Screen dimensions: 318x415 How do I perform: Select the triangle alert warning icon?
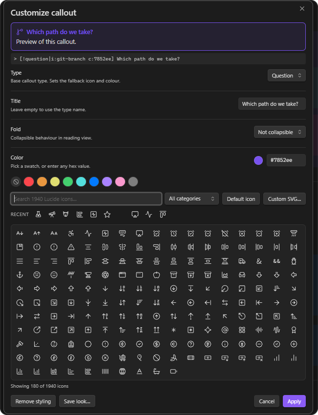click(71, 247)
